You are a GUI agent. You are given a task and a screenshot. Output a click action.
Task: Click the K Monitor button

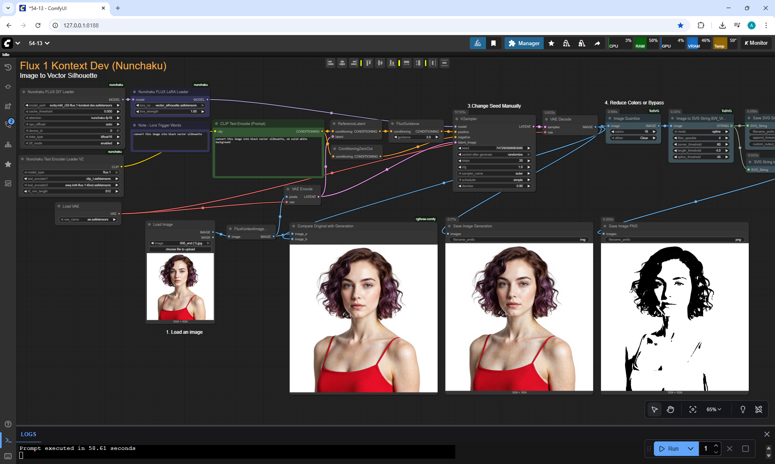pos(756,43)
